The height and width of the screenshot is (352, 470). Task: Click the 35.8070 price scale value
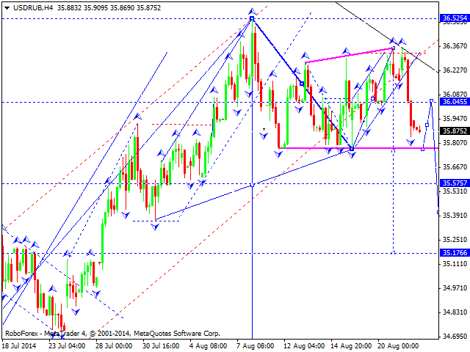[455, 142]
